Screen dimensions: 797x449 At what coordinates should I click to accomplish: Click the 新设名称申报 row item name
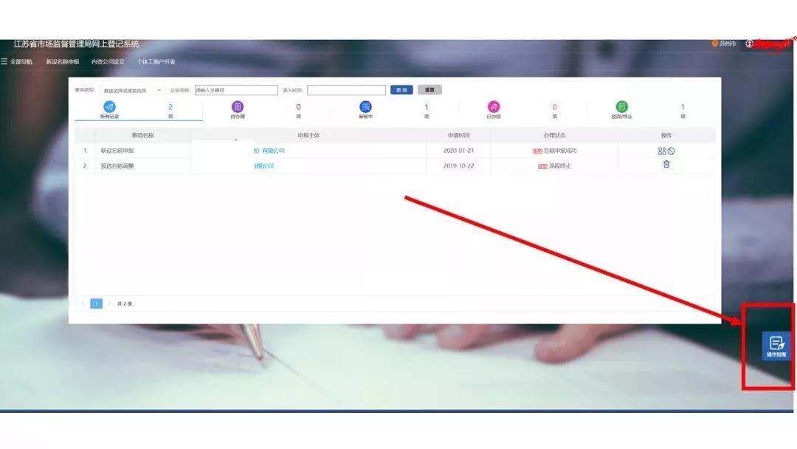(x=117, y=151)
